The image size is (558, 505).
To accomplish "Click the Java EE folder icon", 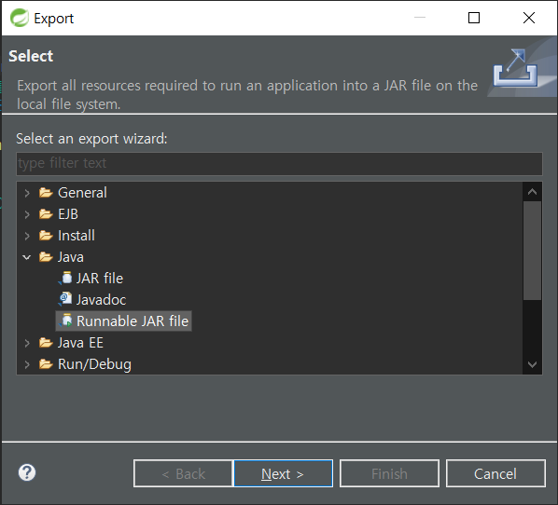I will click(x=46, y=343).
